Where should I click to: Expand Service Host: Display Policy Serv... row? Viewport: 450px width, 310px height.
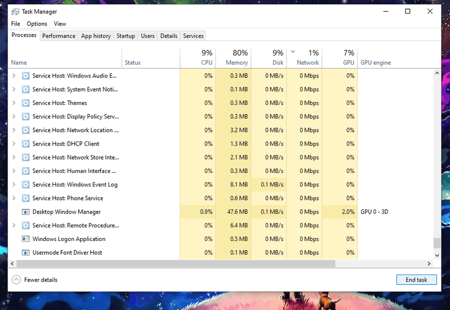point(14,116)
